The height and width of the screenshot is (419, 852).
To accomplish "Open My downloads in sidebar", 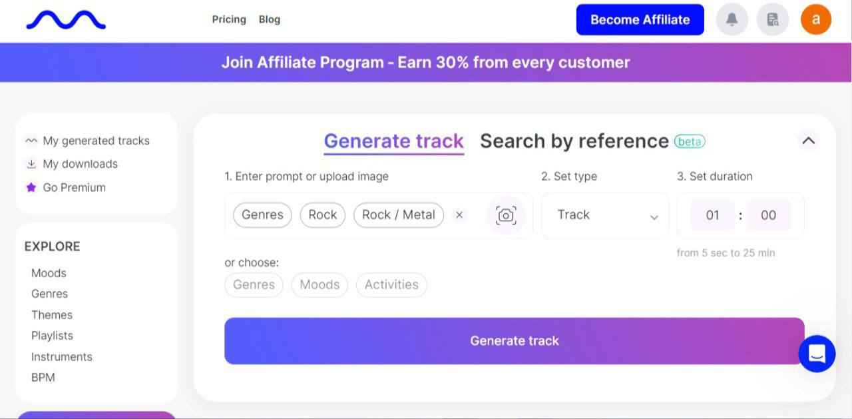I will pyautogui.click(x=80, y=164).
